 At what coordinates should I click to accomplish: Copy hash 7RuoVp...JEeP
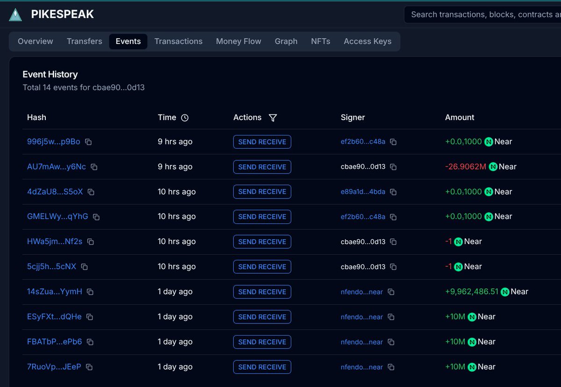[89, 367]
